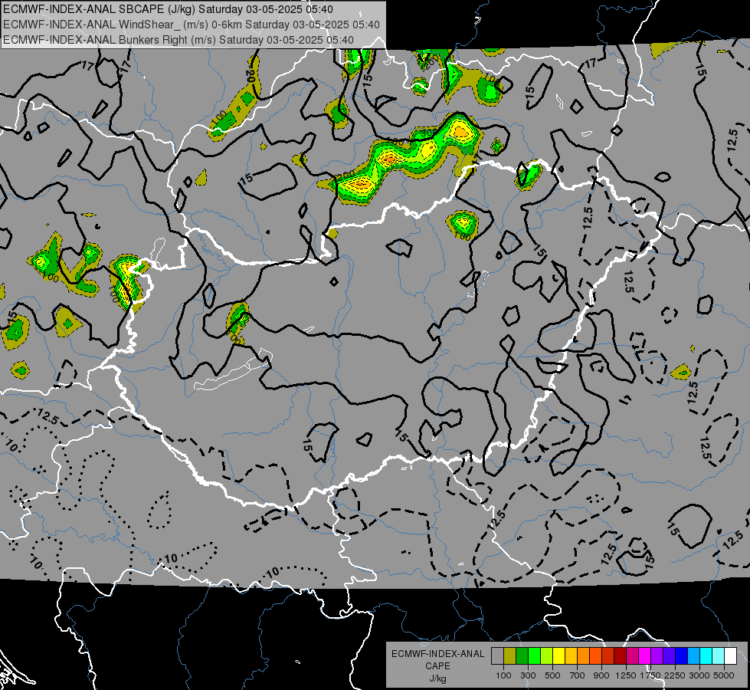Pick the gray swatch in CAPE legend

coord(497,656)
